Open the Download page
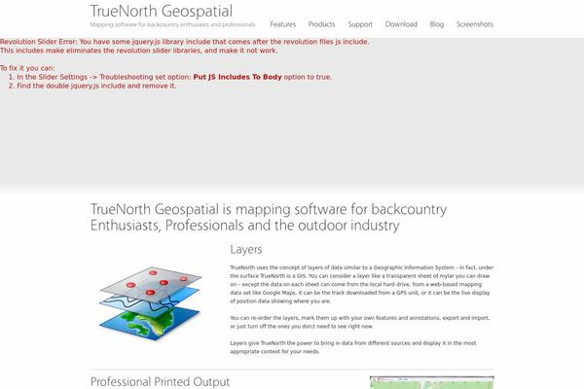This screenshot has height=389, width=584. (401, 24)
